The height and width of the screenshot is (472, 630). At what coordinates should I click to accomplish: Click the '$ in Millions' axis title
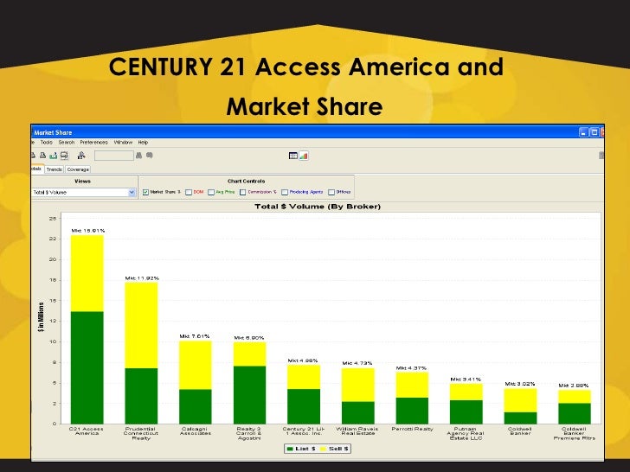click(41, 316)
